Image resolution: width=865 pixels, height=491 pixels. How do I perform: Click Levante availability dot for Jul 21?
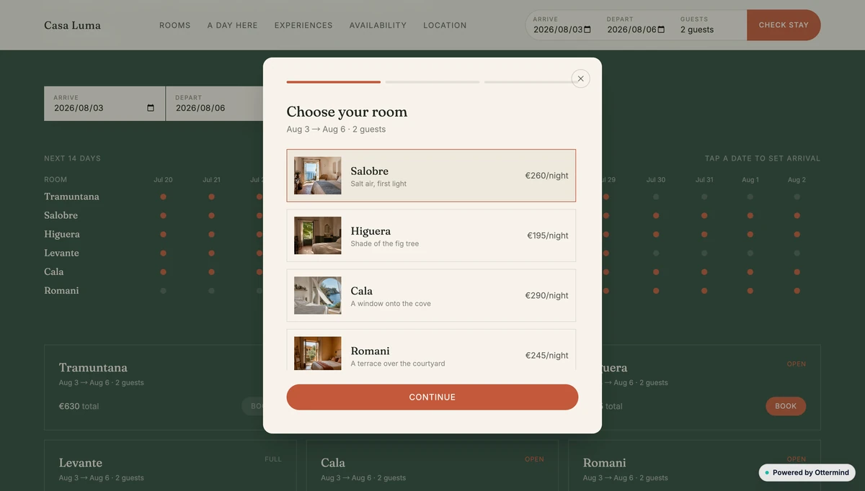tap(212, 253)
